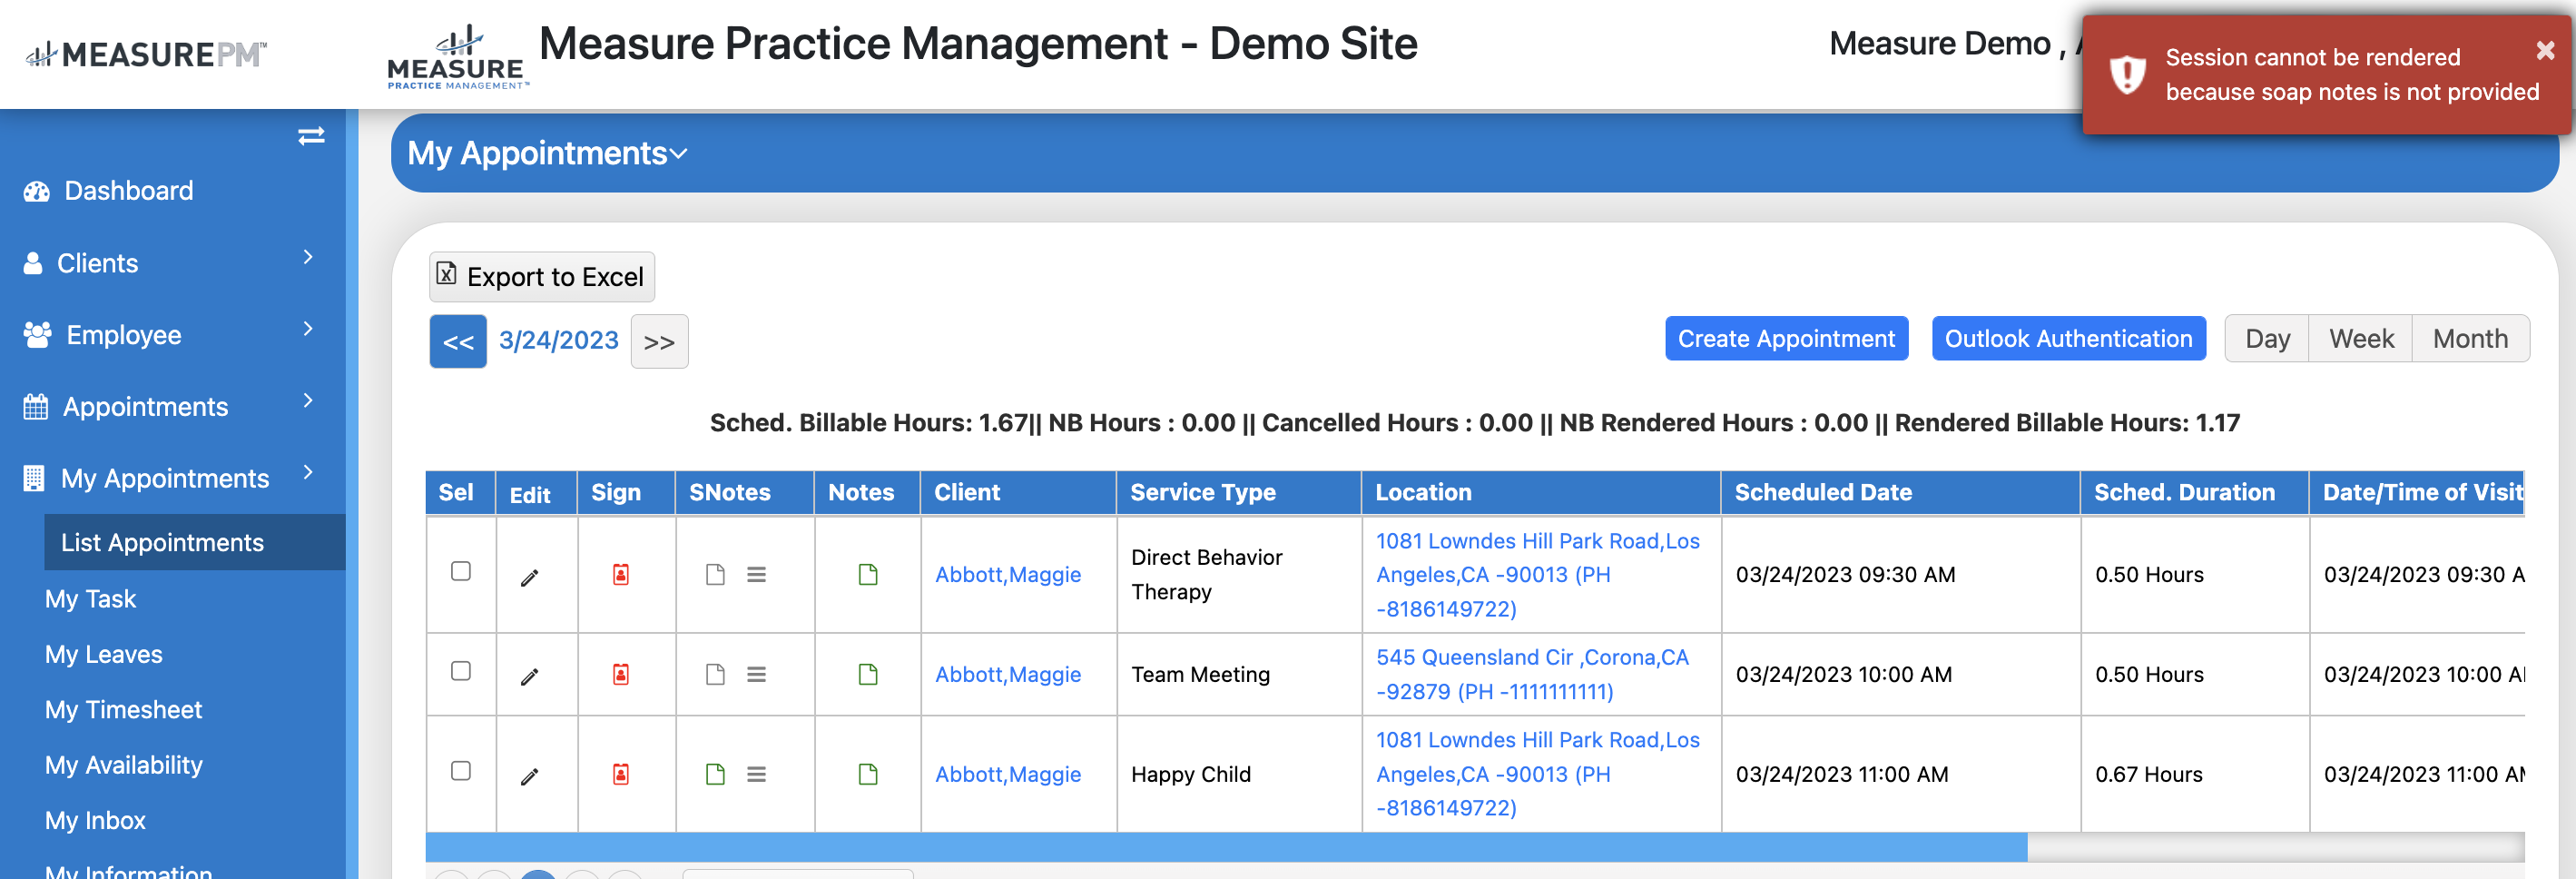Click SNotes list icon in Happy Child row
2576x879 pixels.
(757, 774)
